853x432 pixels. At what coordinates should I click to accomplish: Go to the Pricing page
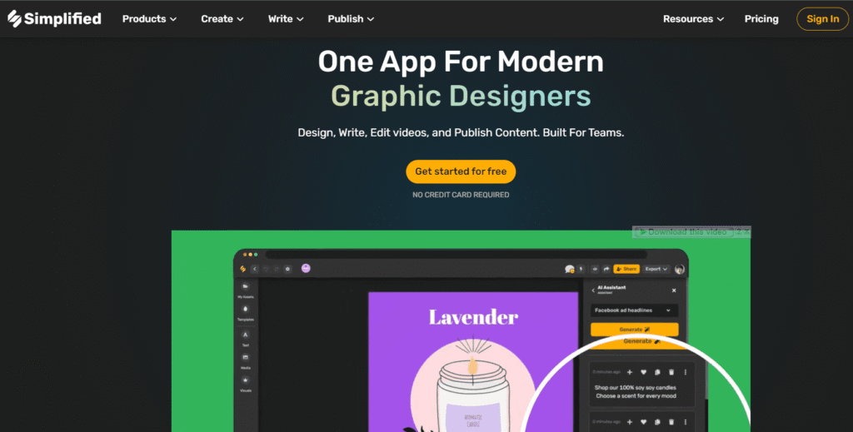761,18
